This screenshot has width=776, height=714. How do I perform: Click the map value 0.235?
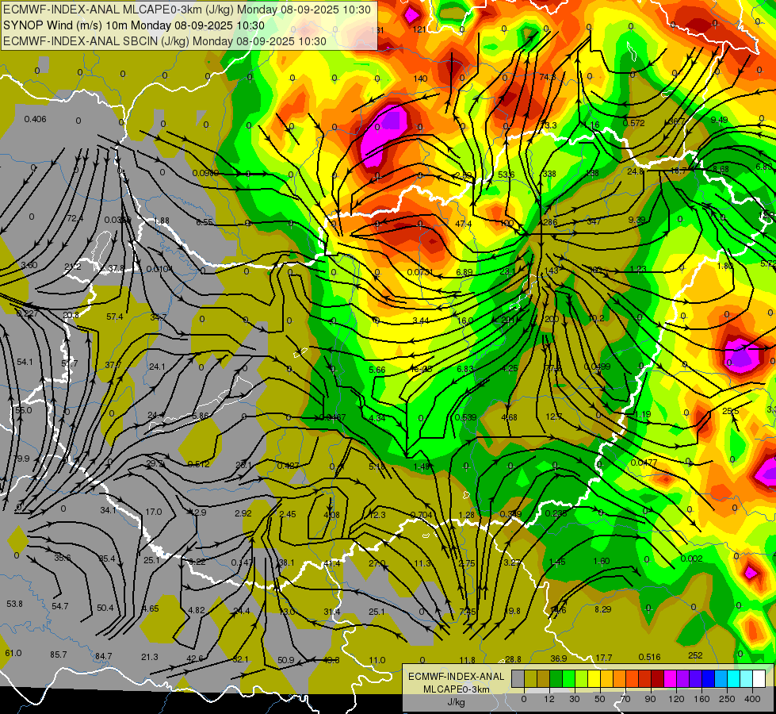pyautogui.click(x=556, y=513)
